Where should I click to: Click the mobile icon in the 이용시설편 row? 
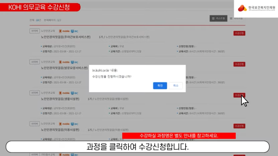[x=64, y=124]
